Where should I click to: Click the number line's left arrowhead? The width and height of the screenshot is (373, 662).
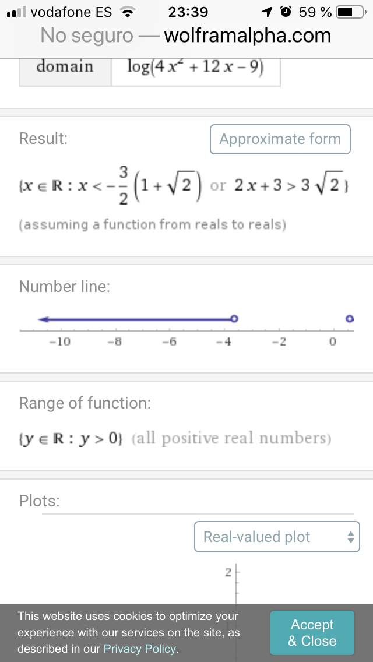(42, 319)
